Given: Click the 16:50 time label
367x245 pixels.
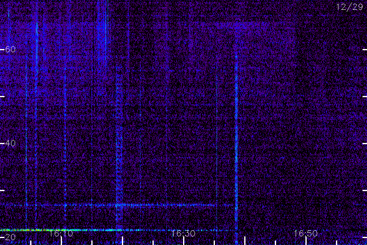Looking at the screenshot, I should [x=306, y=233].
